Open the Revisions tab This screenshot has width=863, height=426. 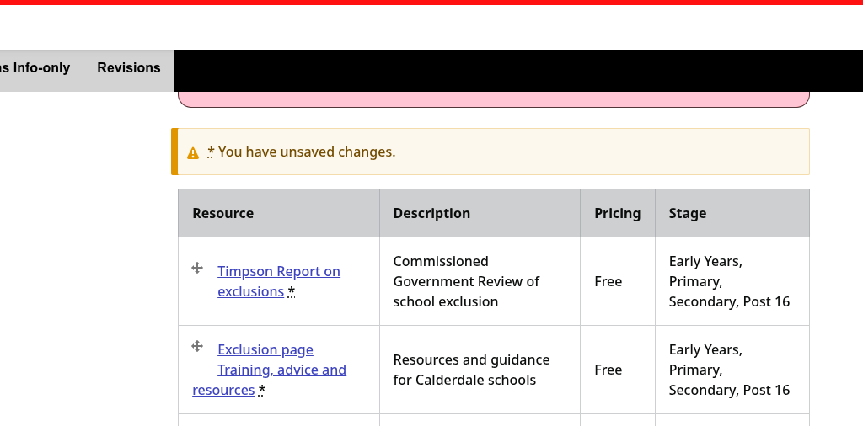coord(129,67)
